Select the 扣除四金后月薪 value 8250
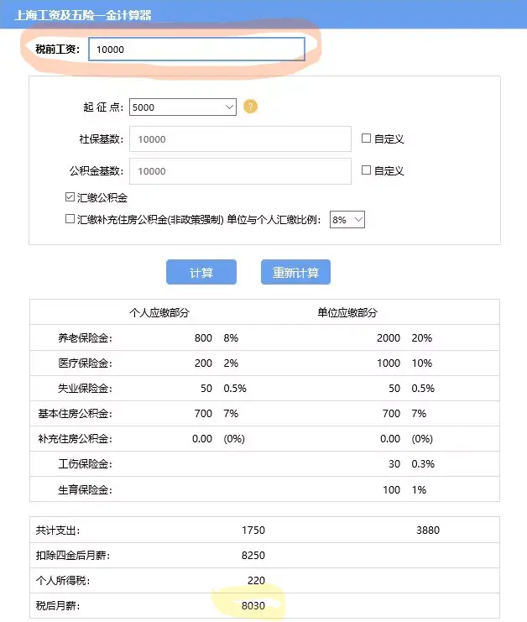 [x=253, y=555]
